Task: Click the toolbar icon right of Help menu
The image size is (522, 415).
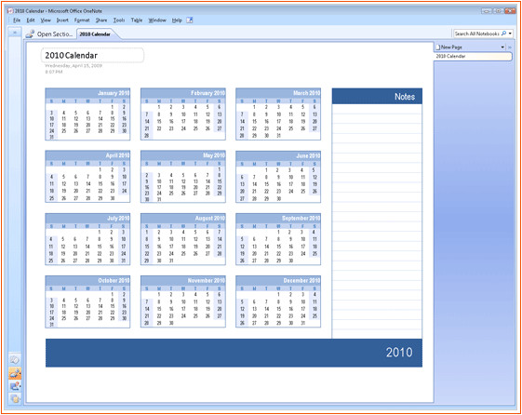Action: [x=190, y=20]
